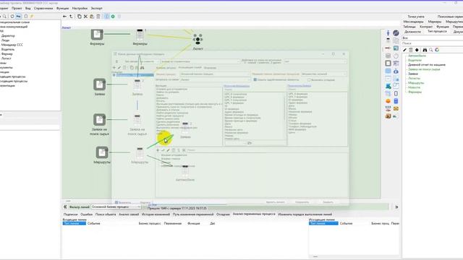Toggle the checkbox next to the Логист dropdown in the dialog
463x260 pixels.
click(x=255, y=79)
